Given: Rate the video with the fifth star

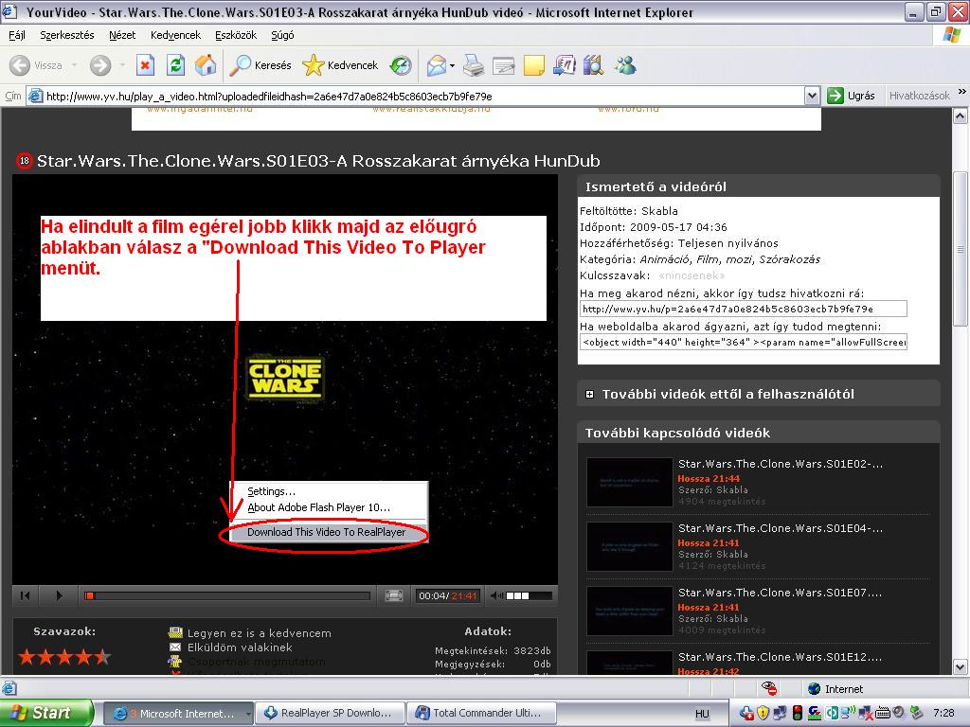Looking at the screenshot, I should tap(102, 656).
